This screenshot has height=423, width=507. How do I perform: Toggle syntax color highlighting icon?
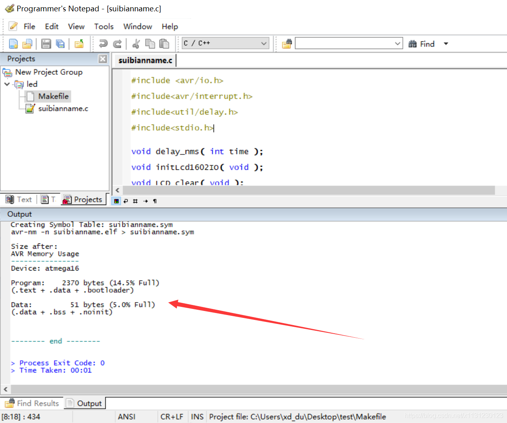(x=116, y=201)
